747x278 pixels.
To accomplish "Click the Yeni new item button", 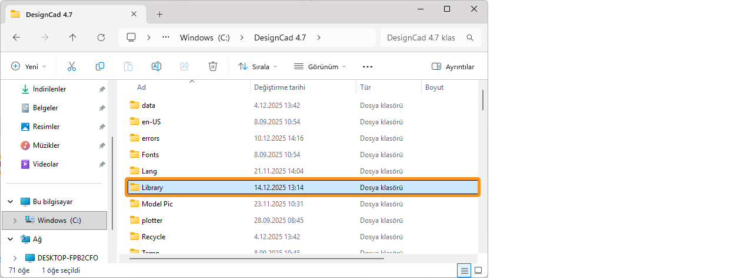I will point(29,66).
